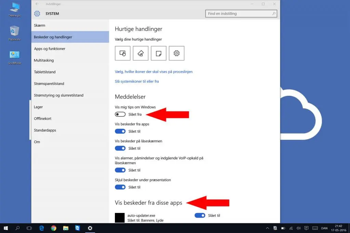Open 'Vælg, hvilke ikoner der skal vises på proceslinjen'
This screenshot has height=233, width=350.
click(x=153, y=72)
